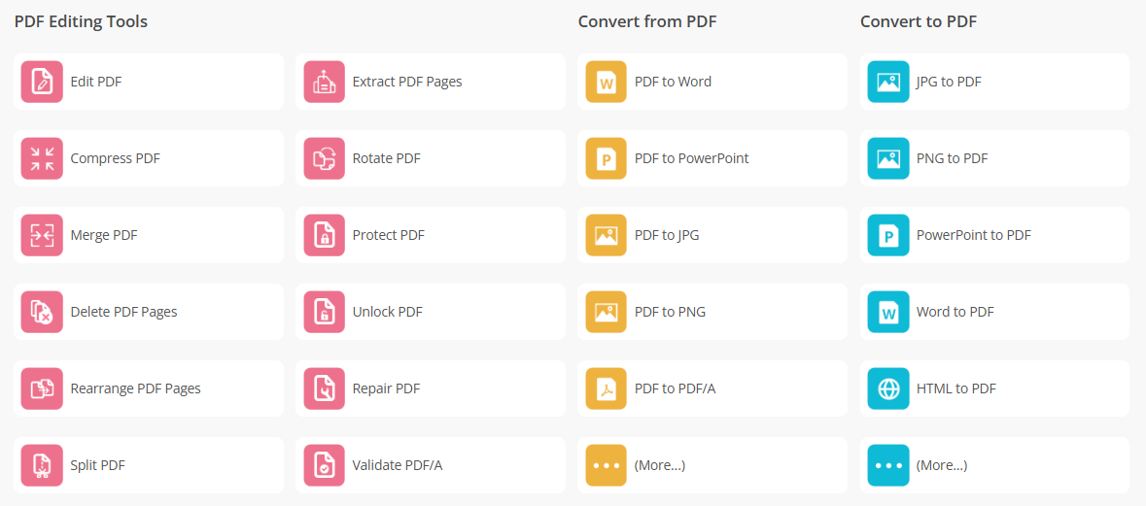Open the Delete PDF Pages icon

pyautogui.click(x=42, y=312)
